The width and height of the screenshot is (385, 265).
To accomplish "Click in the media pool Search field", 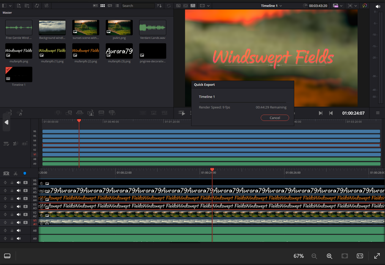I will pos(138,6).
